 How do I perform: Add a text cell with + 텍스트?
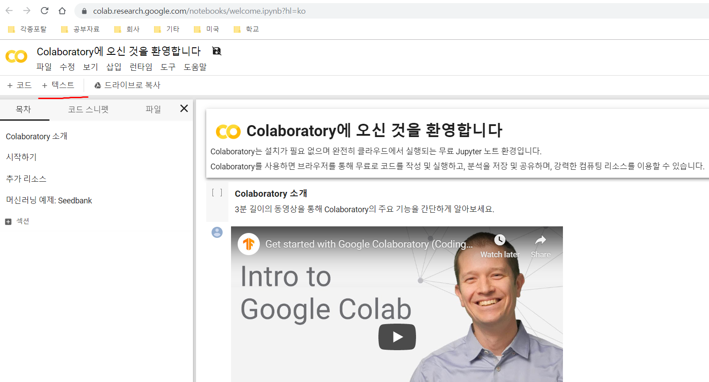click(58, 85)
